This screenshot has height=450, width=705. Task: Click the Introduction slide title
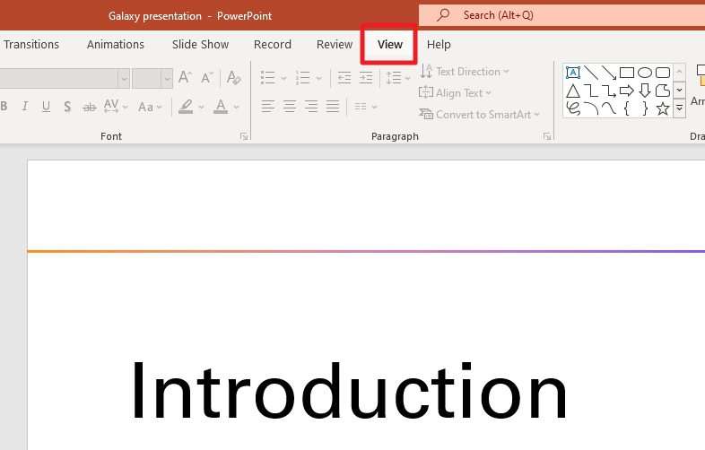[x=349, y=391]
